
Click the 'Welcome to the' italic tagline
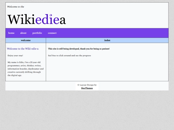point(15,7)
